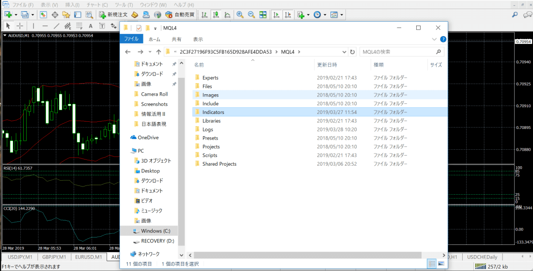
Task: Switch to ホーム ribbon tab
Action: click(155, 39)
